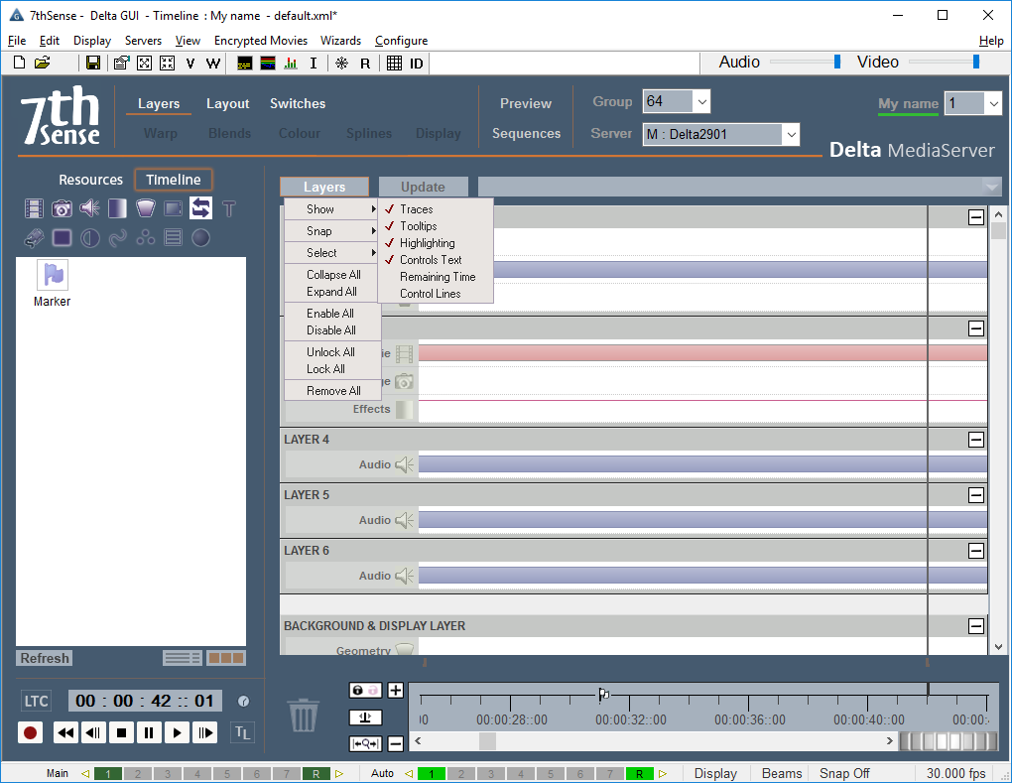This screenshot has height=783, width=1012.
Task: Open the Encrypted Movies menu
Action: (261, 41)
